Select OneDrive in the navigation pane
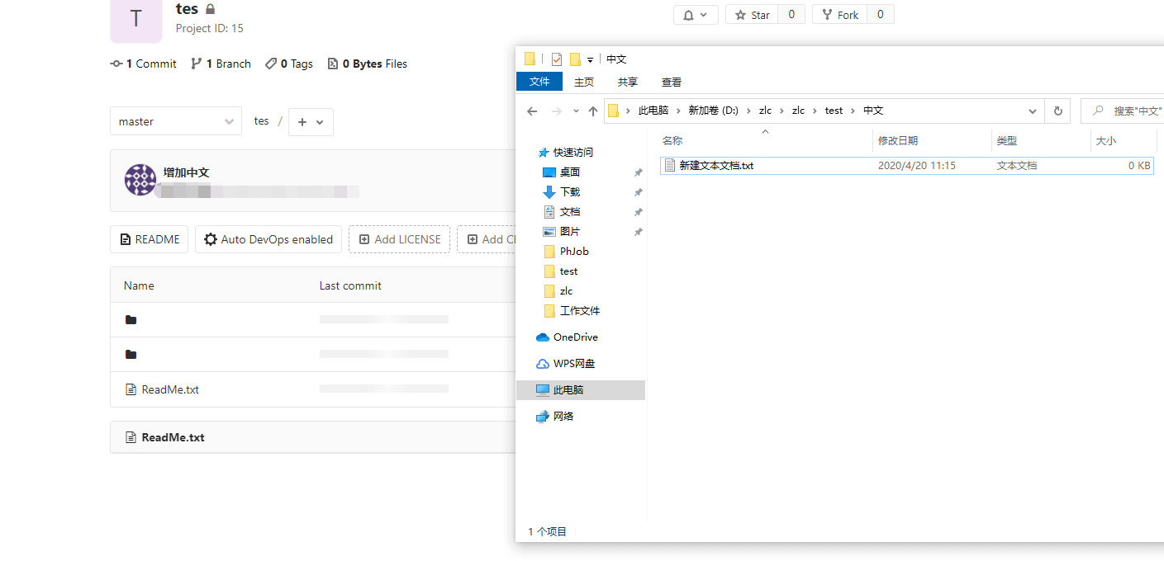This screenshot has width=1164, height=561. point(575,337)
